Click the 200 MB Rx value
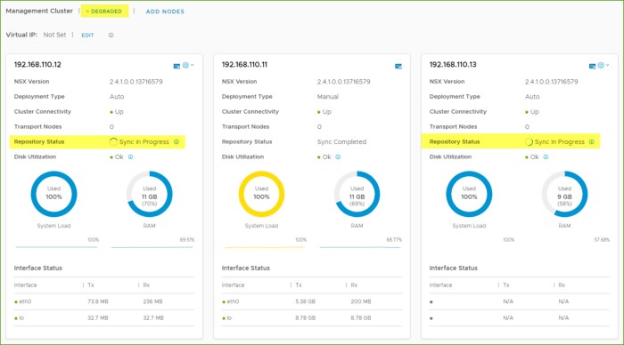This screenshot has height=345, width=624. (x=360, y=301)
